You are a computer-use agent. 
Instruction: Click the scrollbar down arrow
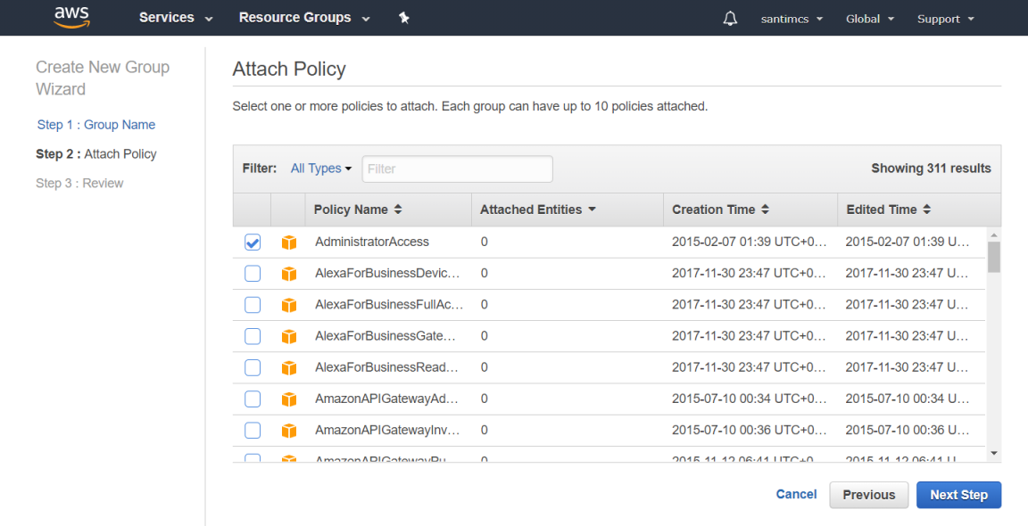click(x=994, y=453)
